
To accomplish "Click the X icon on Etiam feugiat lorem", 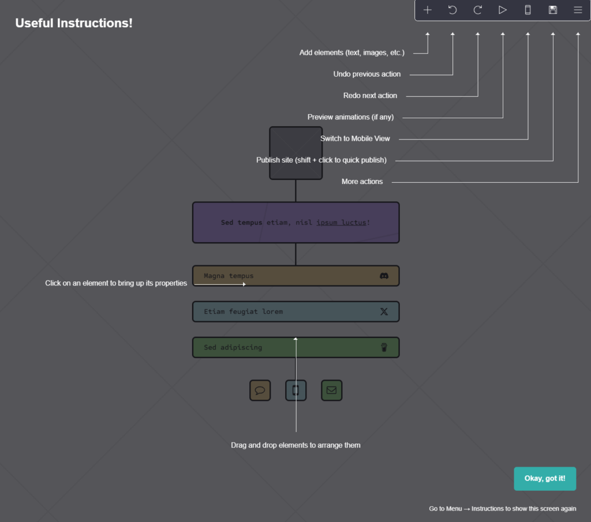I will (x=384, y=311).
